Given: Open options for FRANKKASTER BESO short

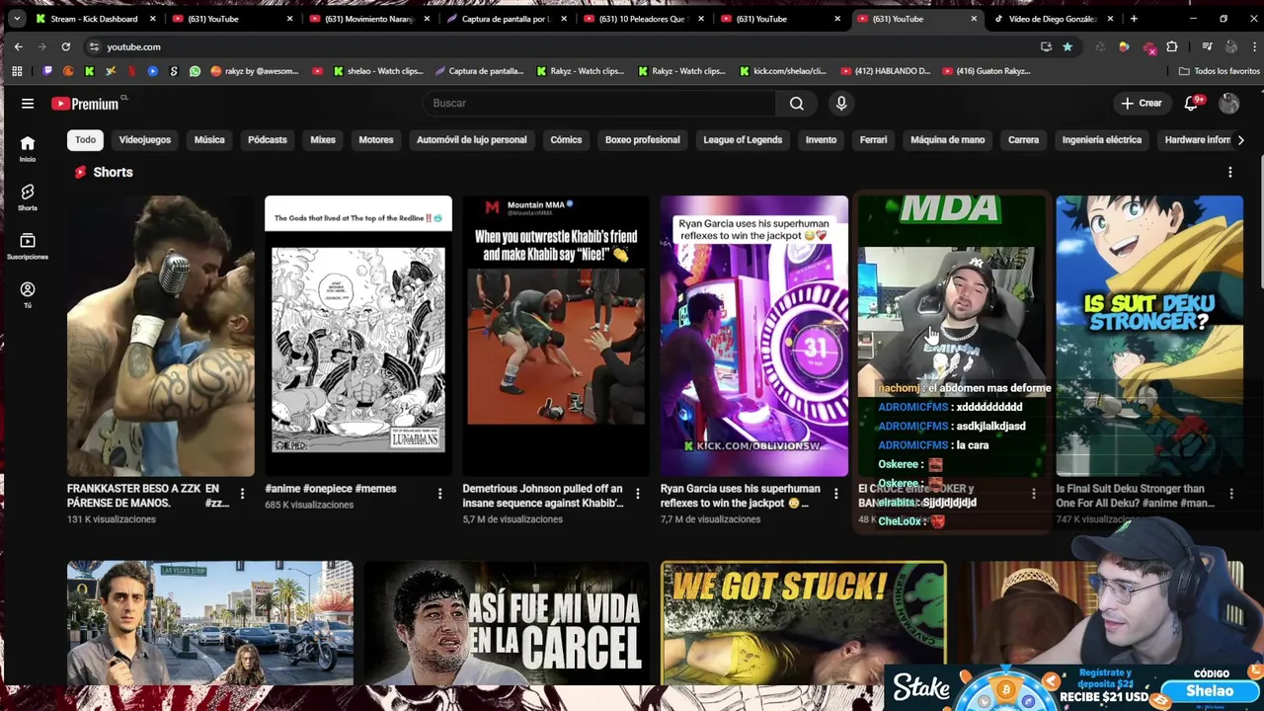Looking at the screenshot, I should coord(242,494).
